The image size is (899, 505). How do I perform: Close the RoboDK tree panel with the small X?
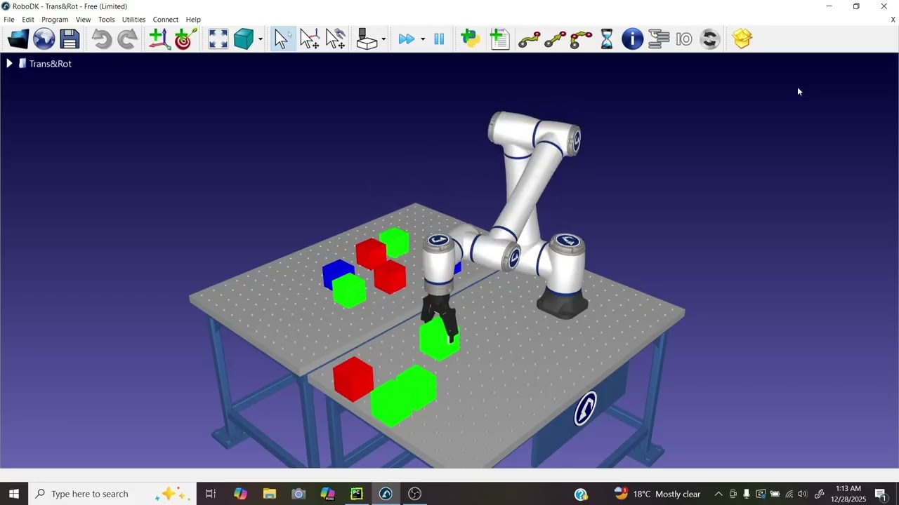point(893,20)
